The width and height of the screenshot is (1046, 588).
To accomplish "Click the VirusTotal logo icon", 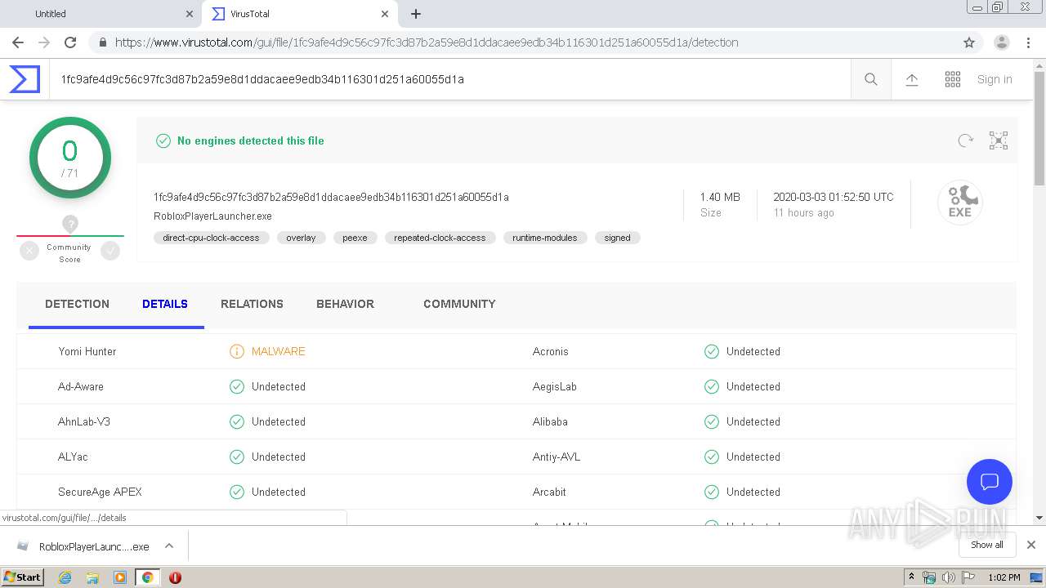I will click(x=25, y=79).
